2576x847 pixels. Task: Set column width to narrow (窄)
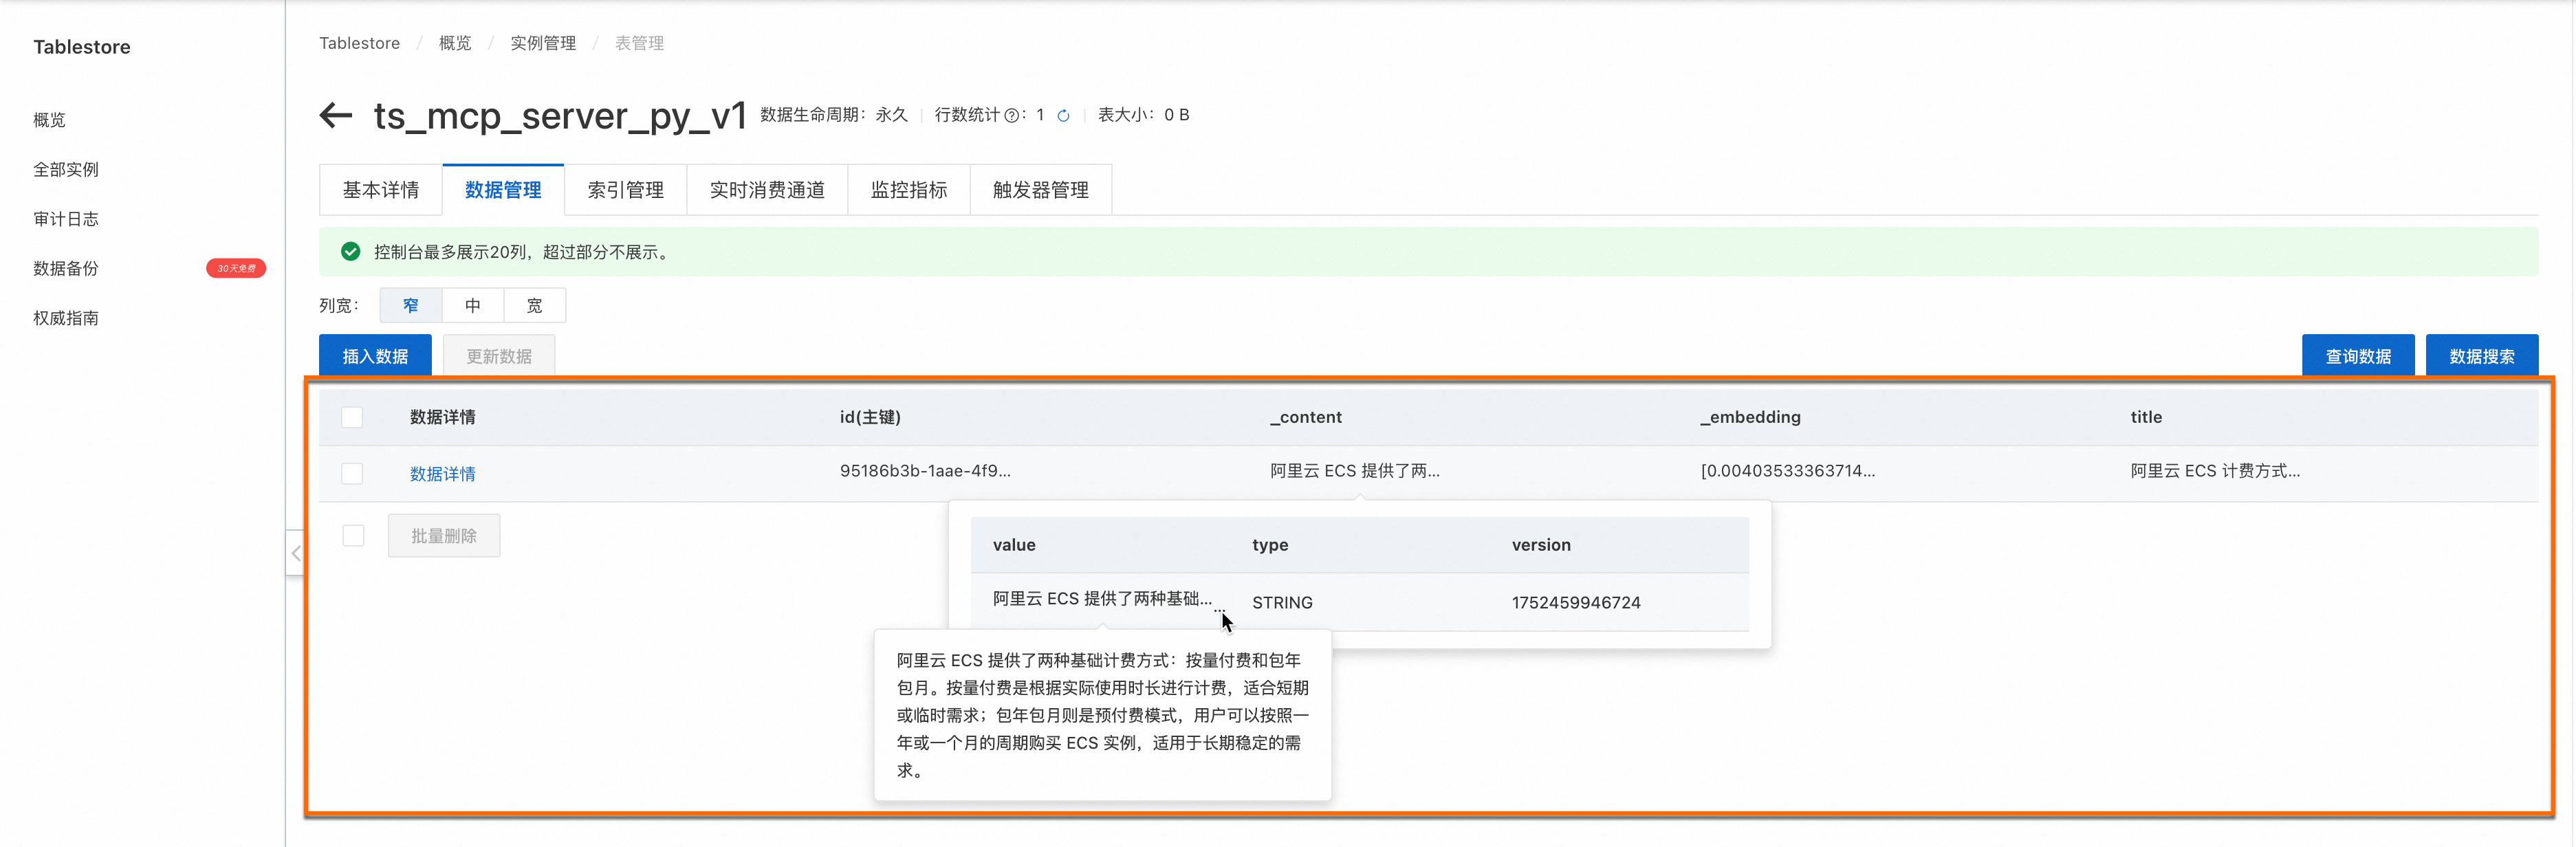(x=410, y=305)
